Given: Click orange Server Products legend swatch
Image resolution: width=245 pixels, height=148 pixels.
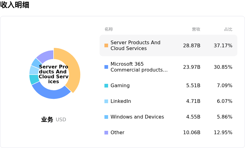Looking at the screenshot, I should 106,45.
